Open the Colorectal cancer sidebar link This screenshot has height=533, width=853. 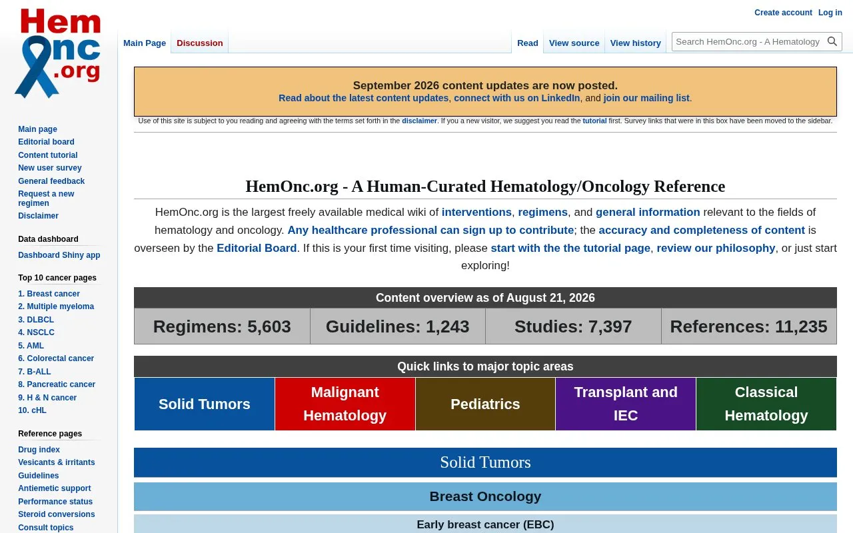click(56, 358)
